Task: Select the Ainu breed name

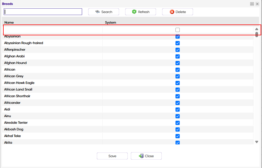Action: point(8,116)
